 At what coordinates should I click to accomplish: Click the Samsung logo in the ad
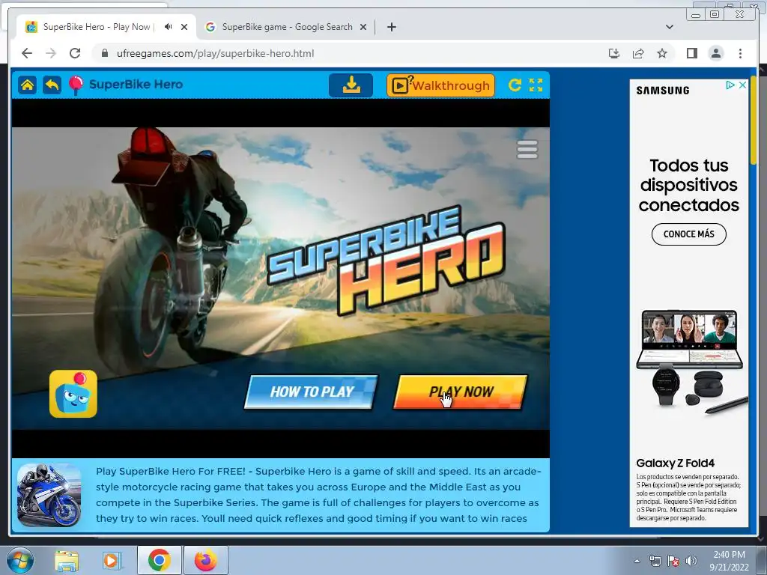pyautogui.click(x=663, y=91)
